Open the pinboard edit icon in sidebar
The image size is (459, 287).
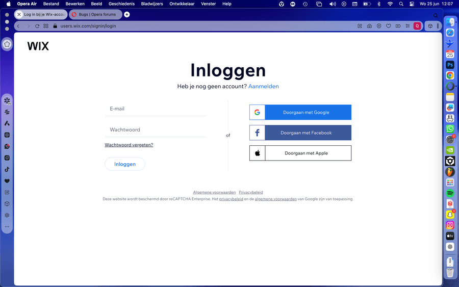[7, 192]
